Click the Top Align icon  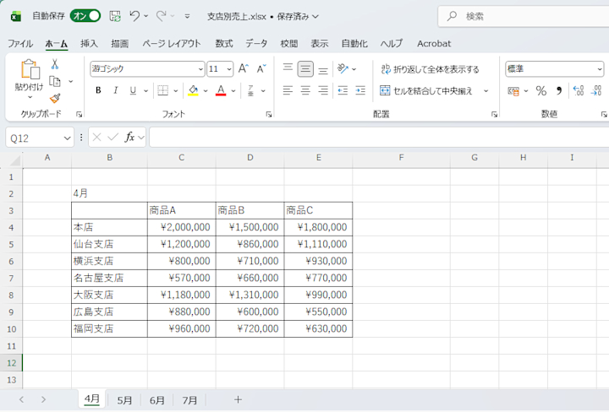tap(288, 68)
